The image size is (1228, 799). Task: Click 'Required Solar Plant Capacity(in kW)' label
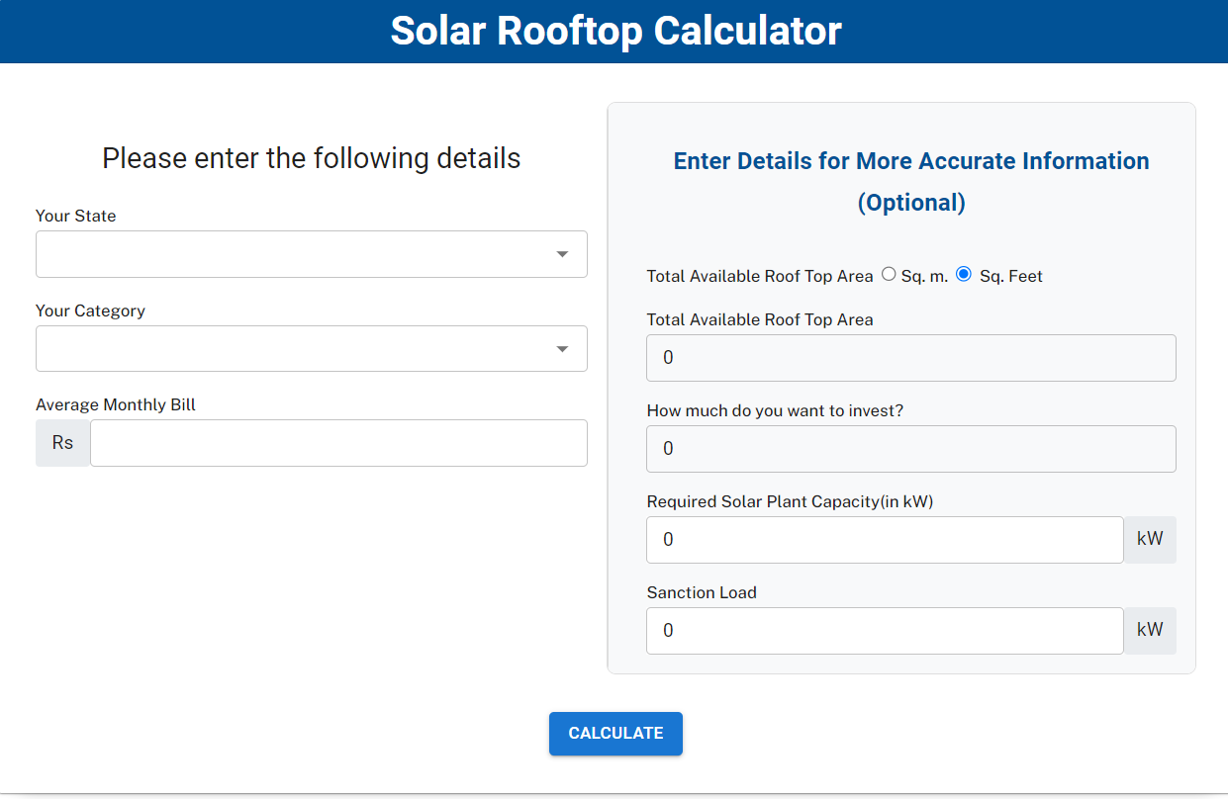pyautogui.click(x=791, y=501)
